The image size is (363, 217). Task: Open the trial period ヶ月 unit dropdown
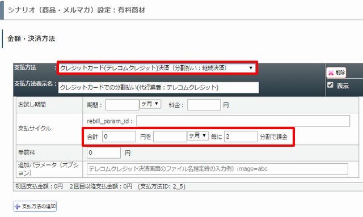coord(150,104)
